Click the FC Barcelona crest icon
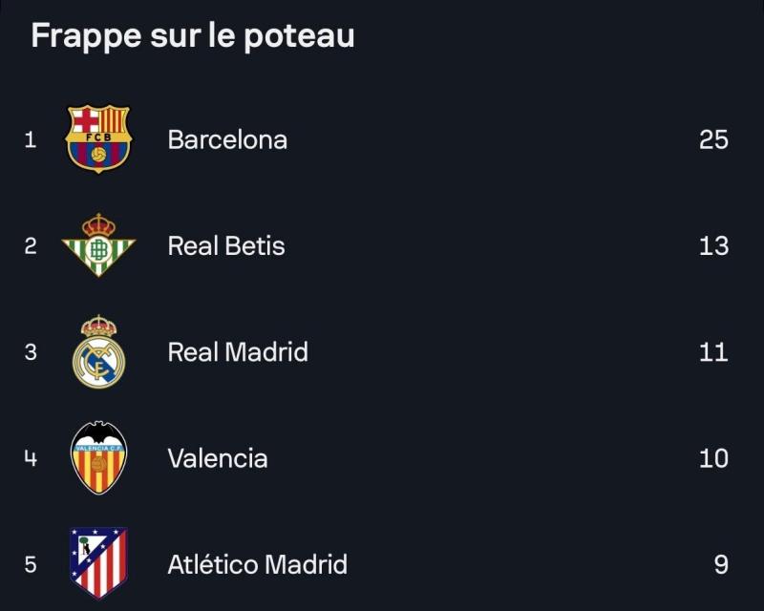The width and height of the screenshot is (764, 611). coord(98,138)
